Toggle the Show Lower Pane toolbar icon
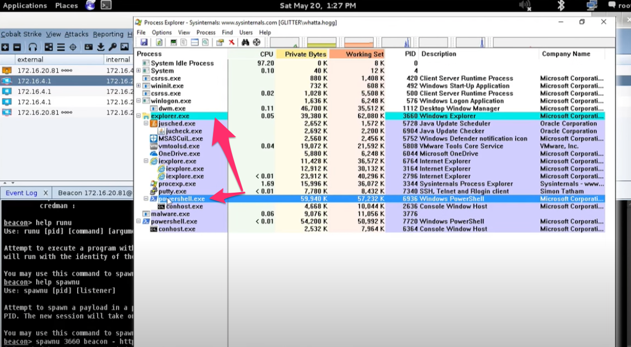 [x=194, y=42]
